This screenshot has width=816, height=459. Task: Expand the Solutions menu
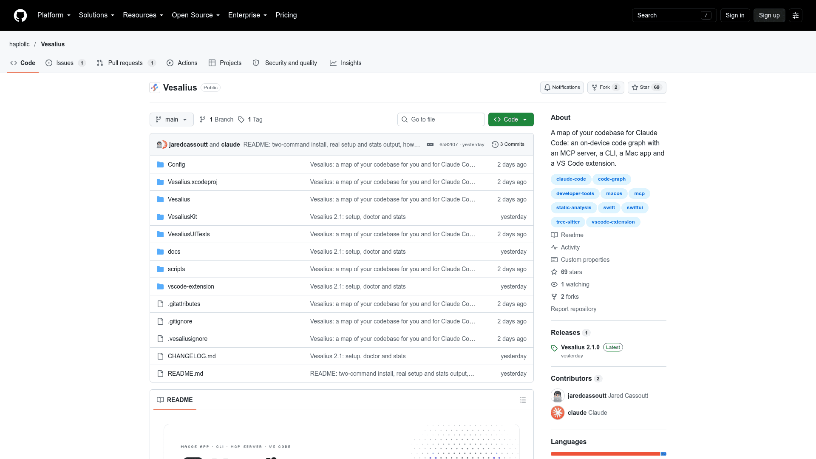[96, 15]
